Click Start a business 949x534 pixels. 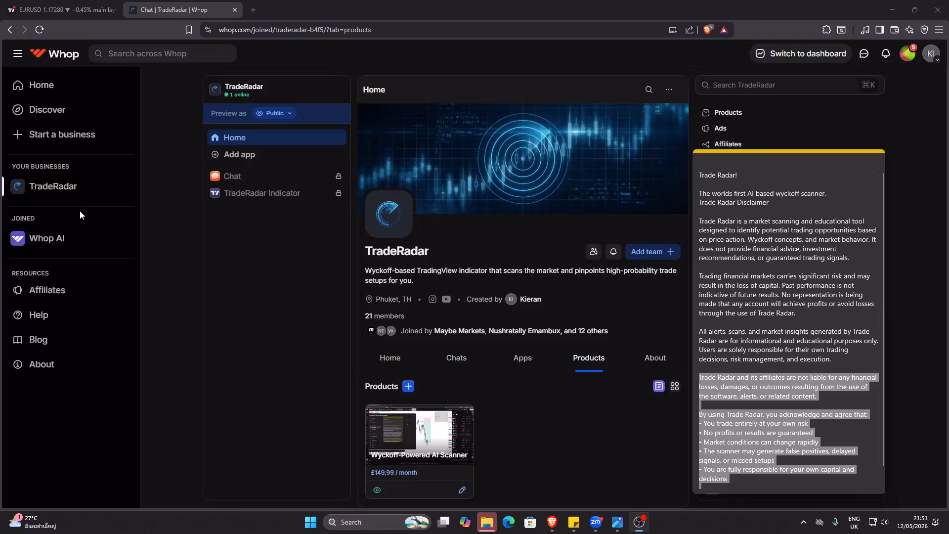71,134
